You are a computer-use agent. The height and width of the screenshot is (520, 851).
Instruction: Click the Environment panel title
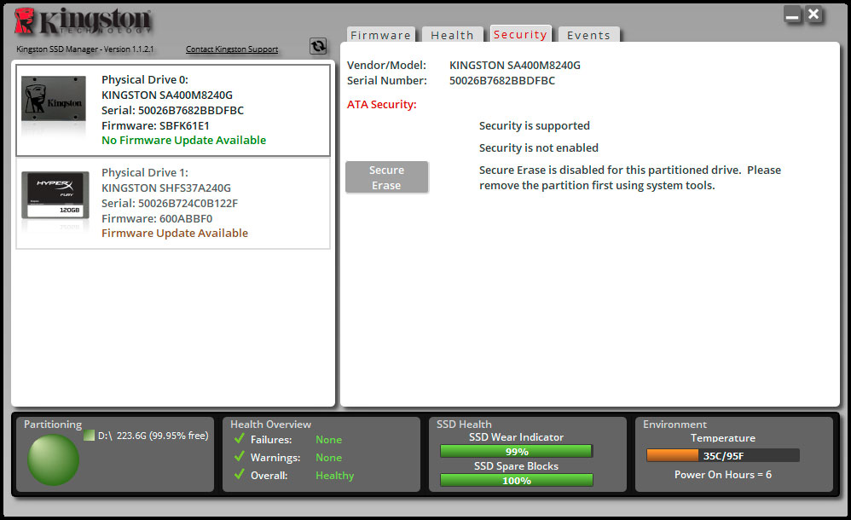(675, 425)
